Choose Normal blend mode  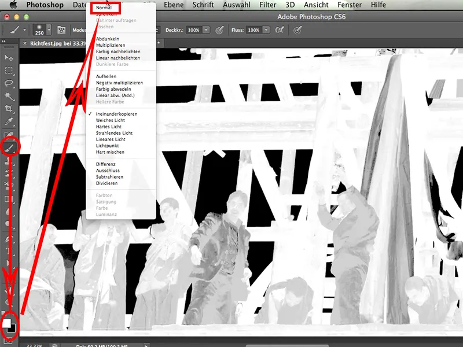(104, 8)
